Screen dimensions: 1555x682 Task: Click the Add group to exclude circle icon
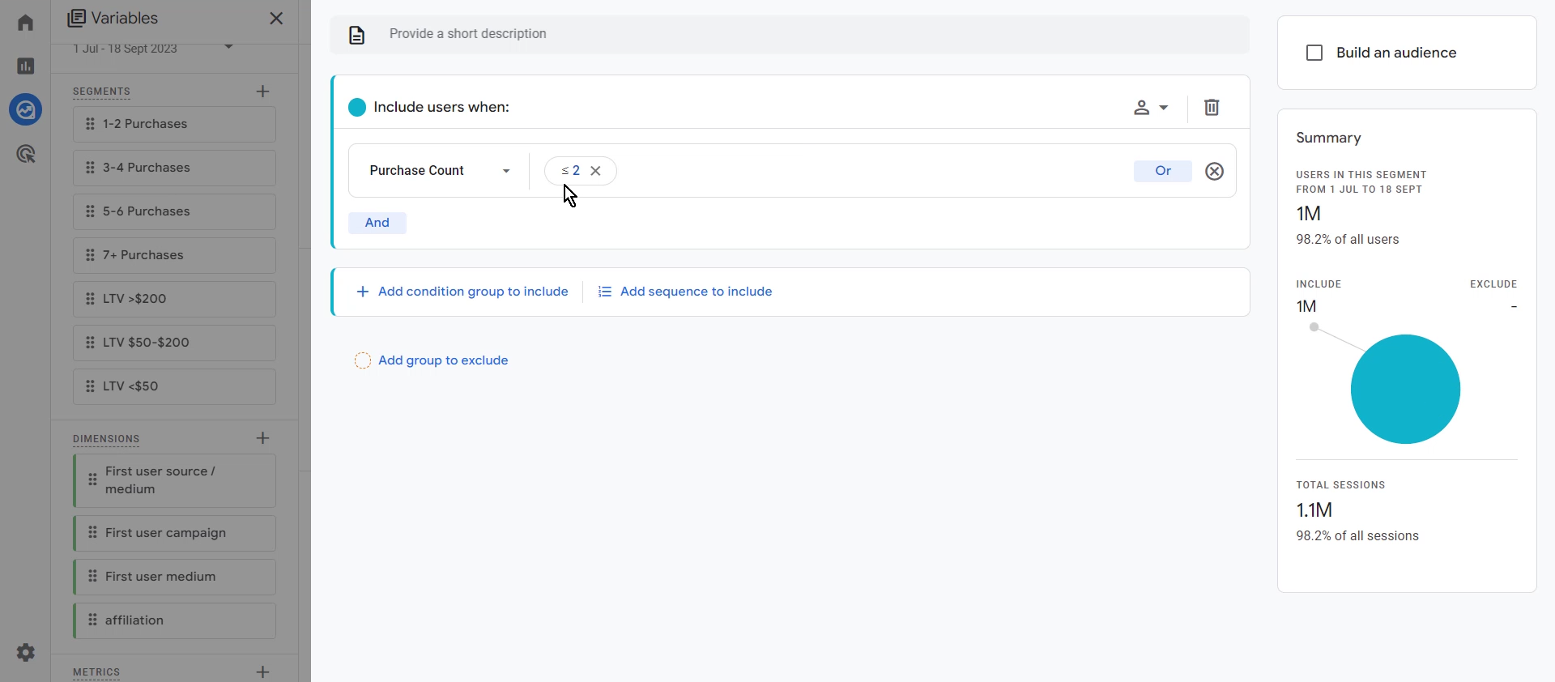[x=363, y=360]
